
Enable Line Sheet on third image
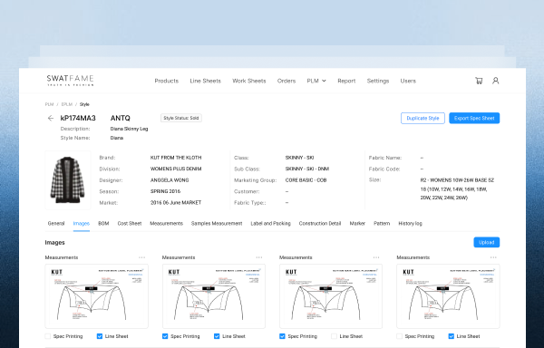pyautogui.click(x=334, y=336)
